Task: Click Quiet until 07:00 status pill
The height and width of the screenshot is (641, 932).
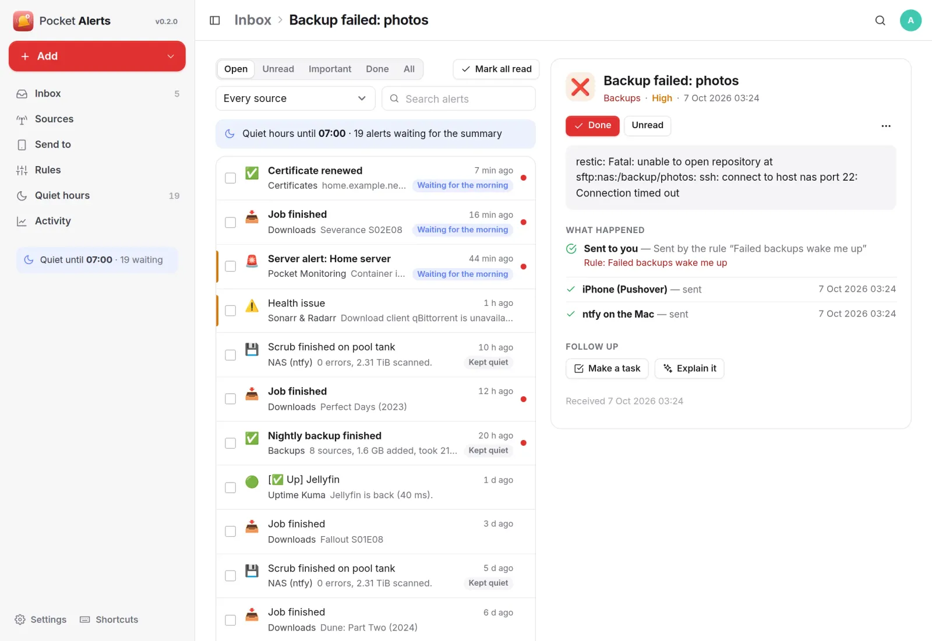Action: [x=97, y=260]
